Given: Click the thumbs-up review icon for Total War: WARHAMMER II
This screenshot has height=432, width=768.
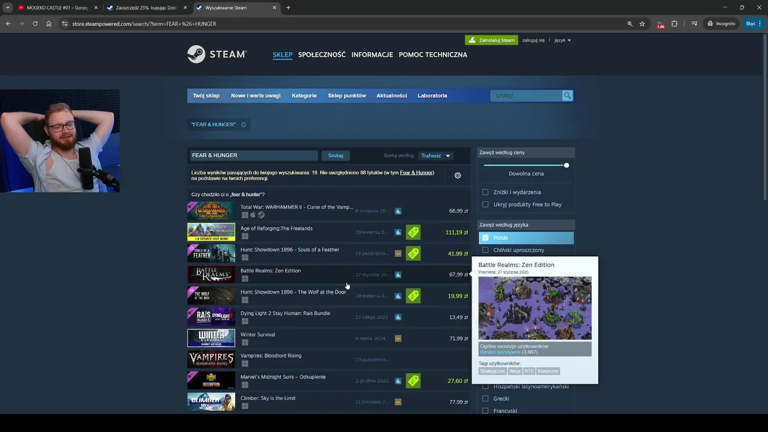Looking at the screenshot, I should pos(398,211).
